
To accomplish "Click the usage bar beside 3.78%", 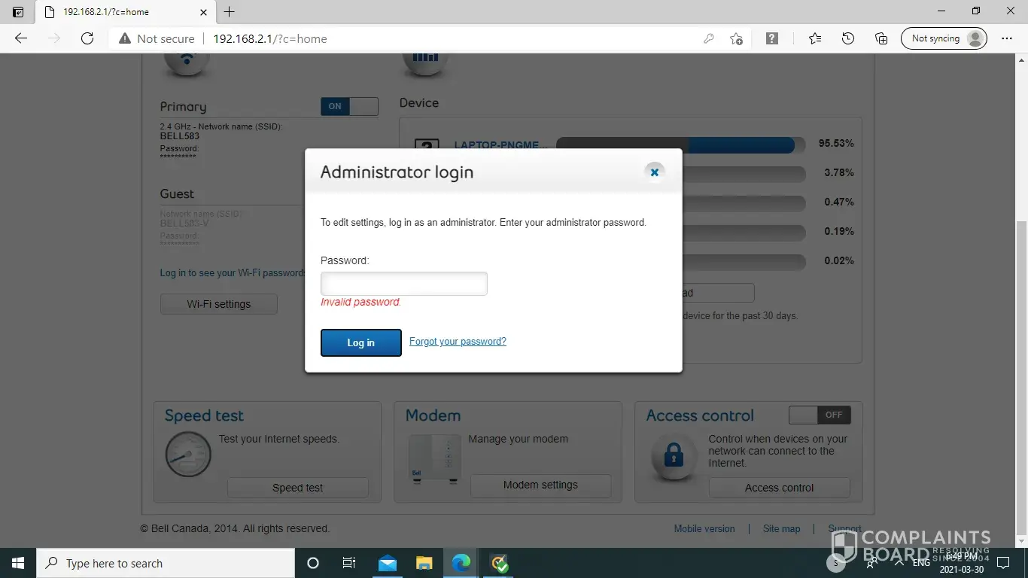I will (x=744, y=174).
